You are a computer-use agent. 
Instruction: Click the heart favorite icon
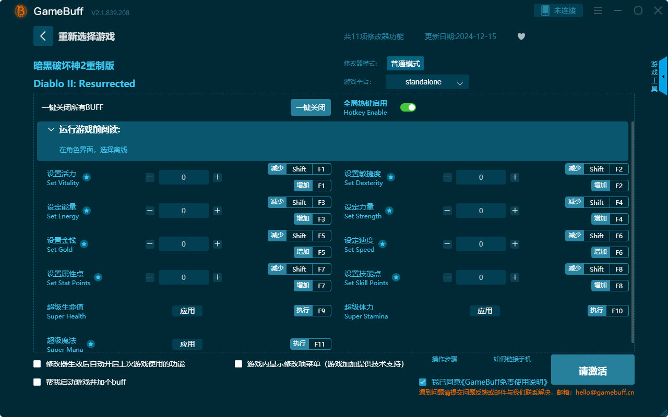point(521,36)
